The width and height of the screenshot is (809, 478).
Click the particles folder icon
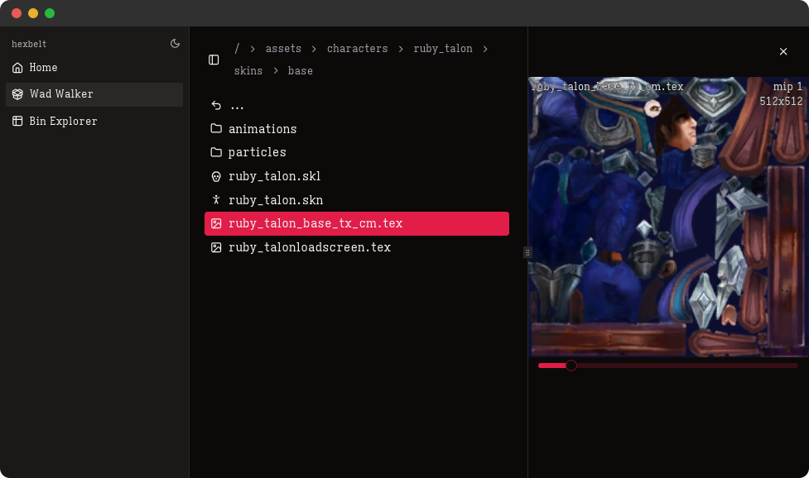[x=216, y=152]
